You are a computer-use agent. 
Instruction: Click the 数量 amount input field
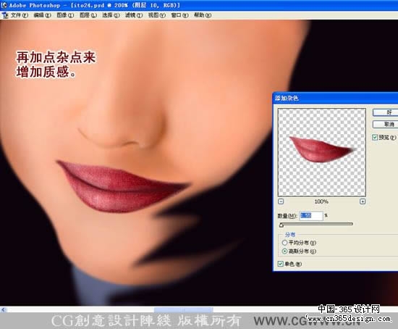[311, 216]
